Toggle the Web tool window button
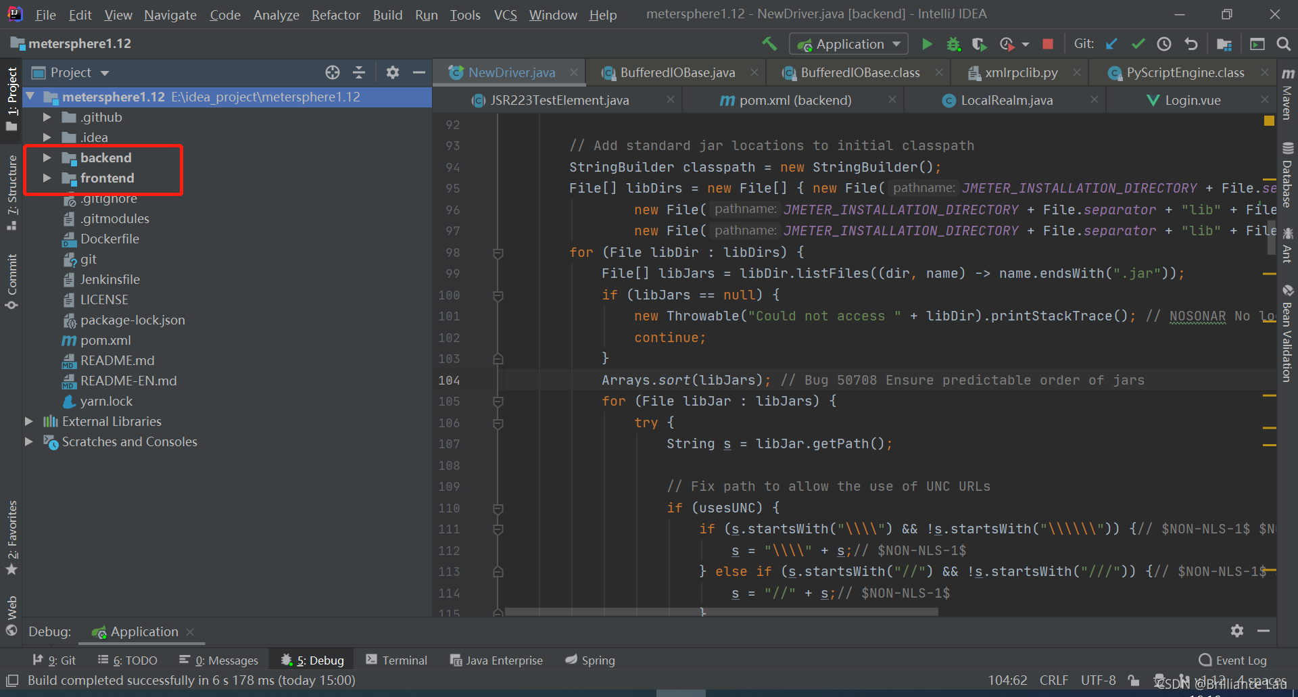 tap(11, 615)
